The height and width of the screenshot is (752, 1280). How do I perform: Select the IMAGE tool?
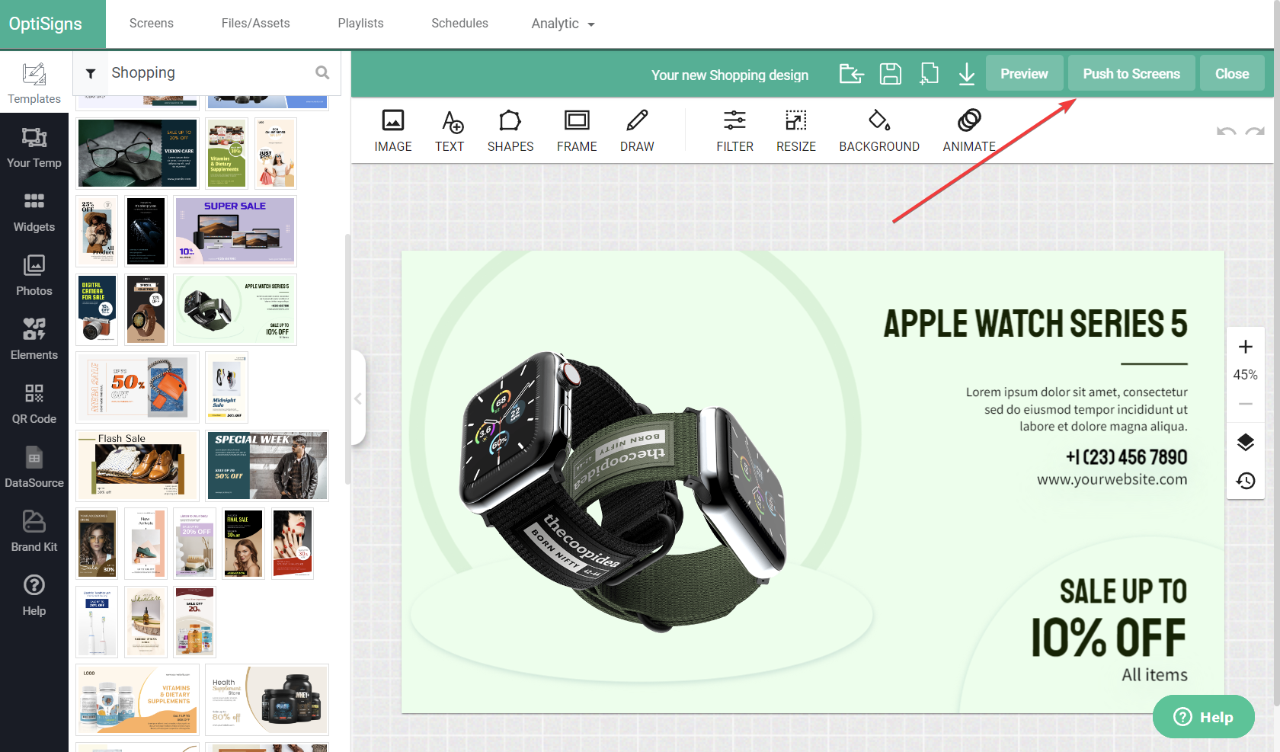pos(393,130)
